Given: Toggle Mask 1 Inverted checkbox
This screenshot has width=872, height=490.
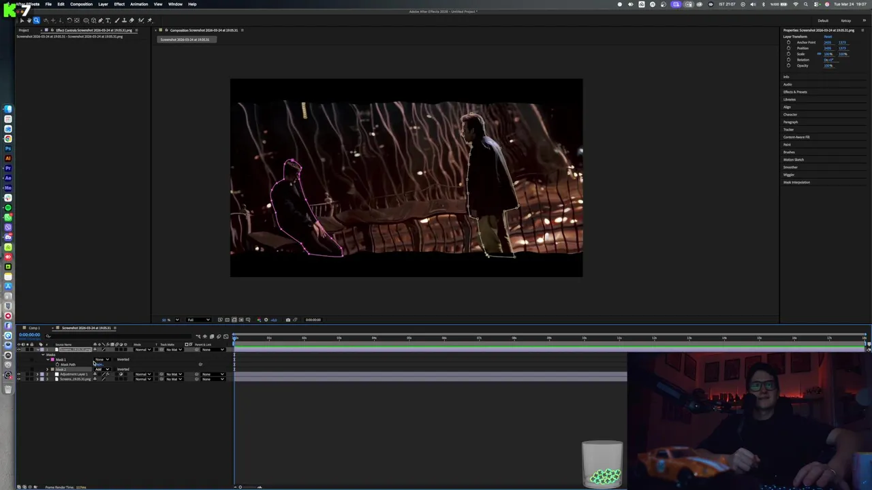Looking at the screenshot, I should point(115,359).
